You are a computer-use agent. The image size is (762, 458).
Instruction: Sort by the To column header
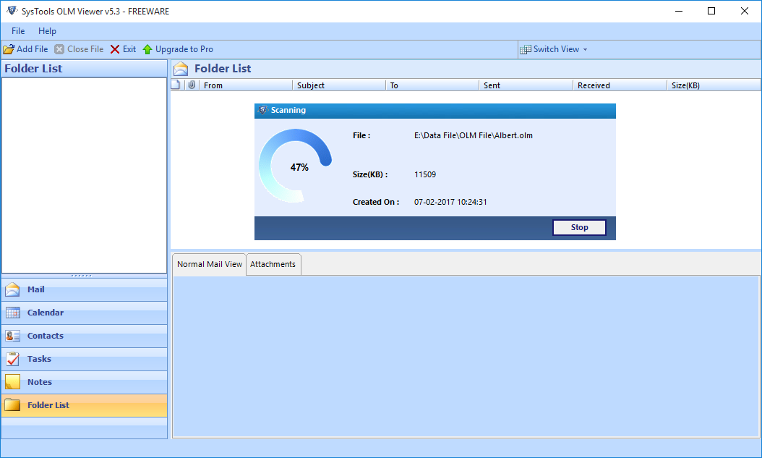(x=432, y=85)
